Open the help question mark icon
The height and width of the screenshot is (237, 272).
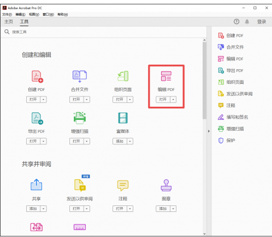(x=236, y=22)
